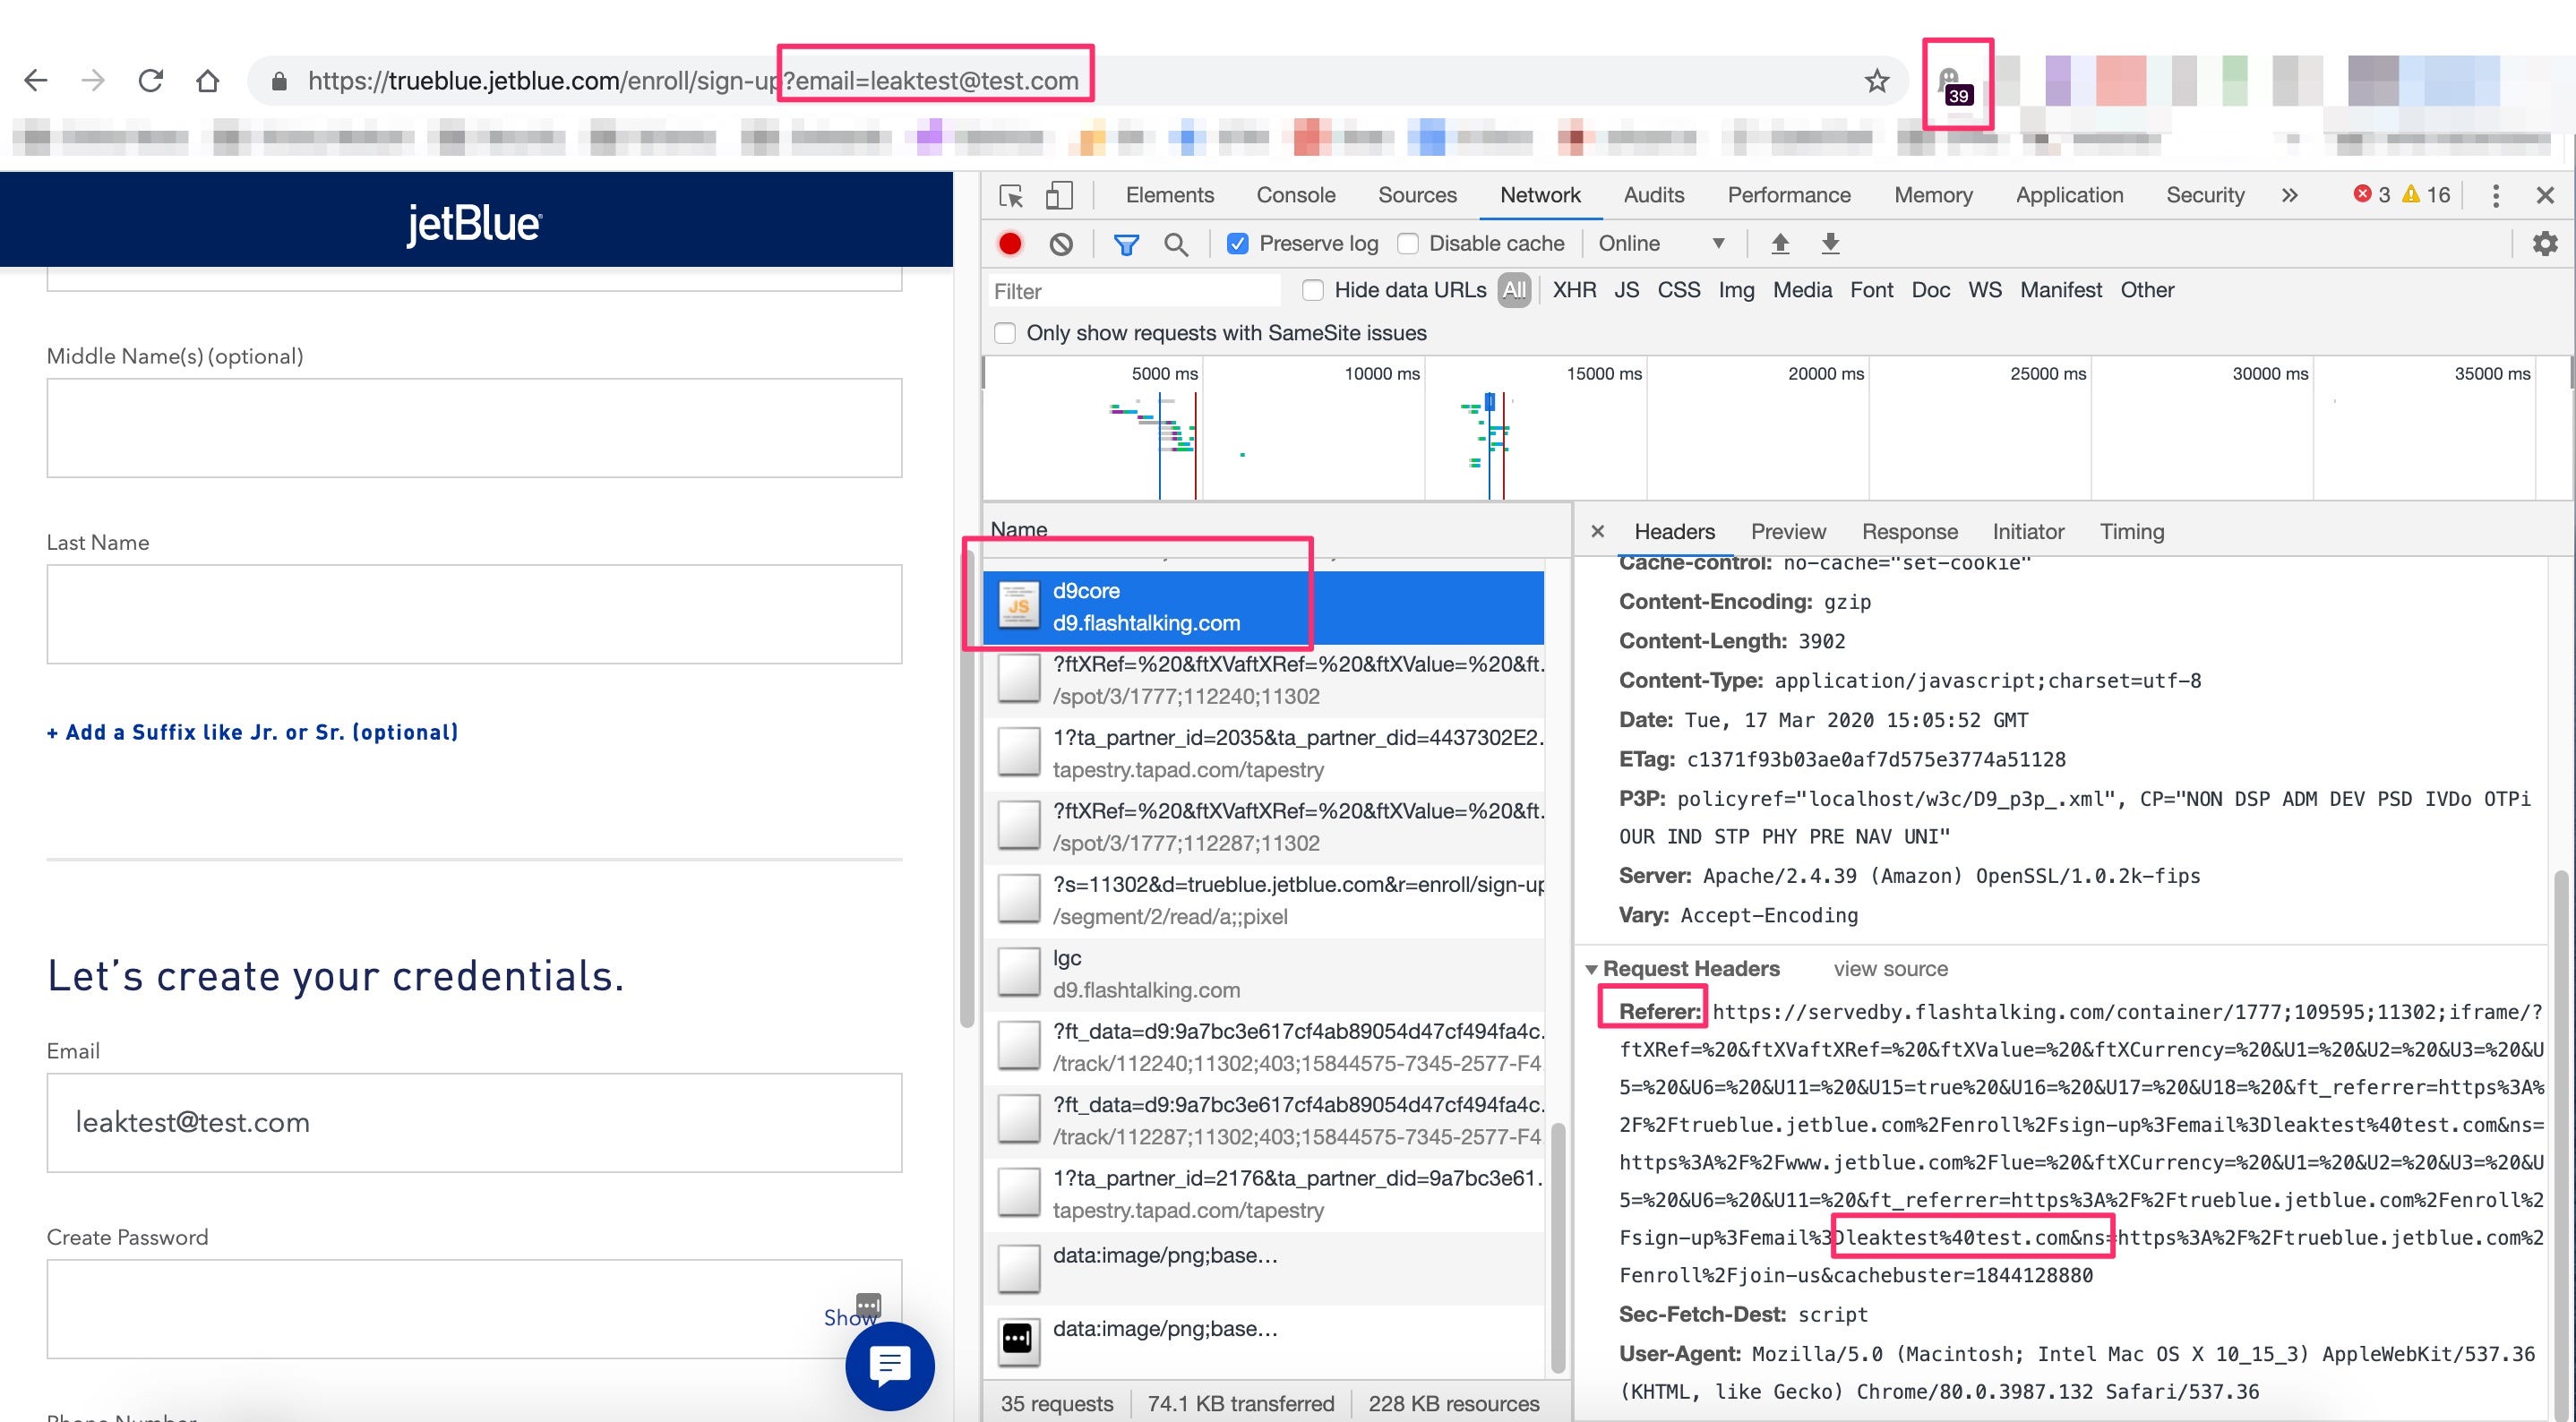Image resolution: width=2576 pixels, height=1422 pixels.
Task: Check Hide data URLs
Action: 1313,290
